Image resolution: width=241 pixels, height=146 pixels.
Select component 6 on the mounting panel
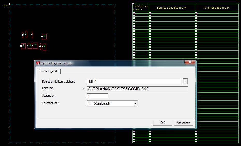pyautogui.click(x=30, y=46)
